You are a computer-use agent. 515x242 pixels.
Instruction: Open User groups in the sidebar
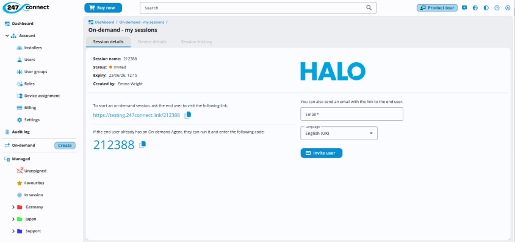pyautogui.click(x=35, y=72)
